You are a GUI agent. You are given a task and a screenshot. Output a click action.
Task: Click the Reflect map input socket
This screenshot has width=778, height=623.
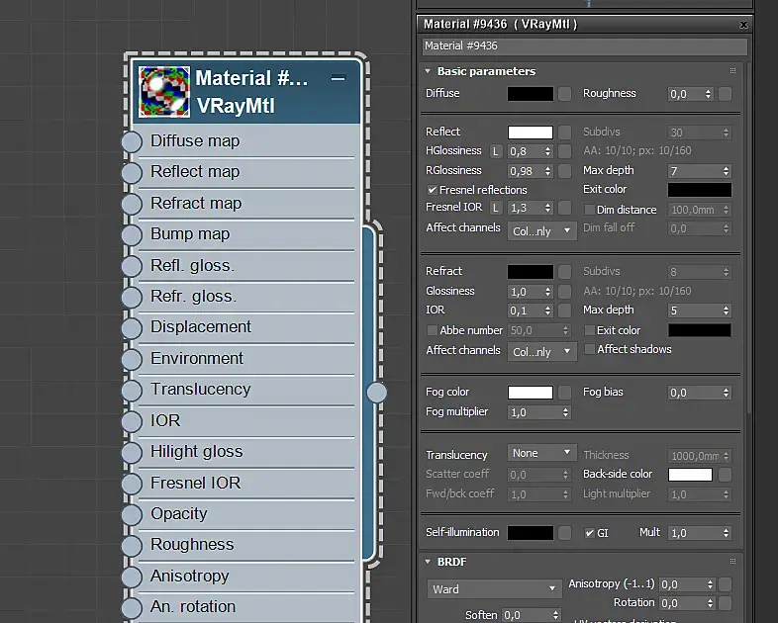132,173
